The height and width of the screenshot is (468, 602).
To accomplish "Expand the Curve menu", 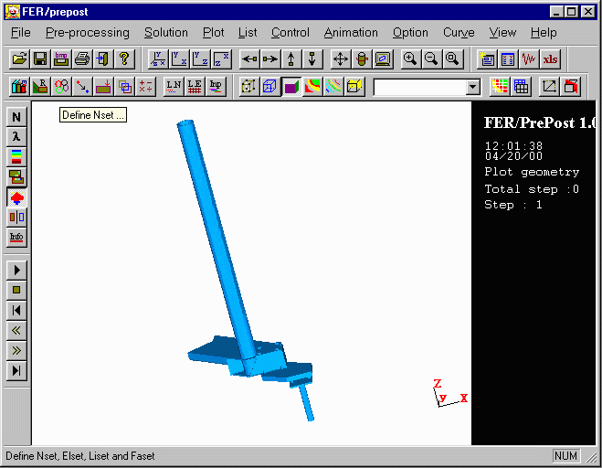I will 459,32.
